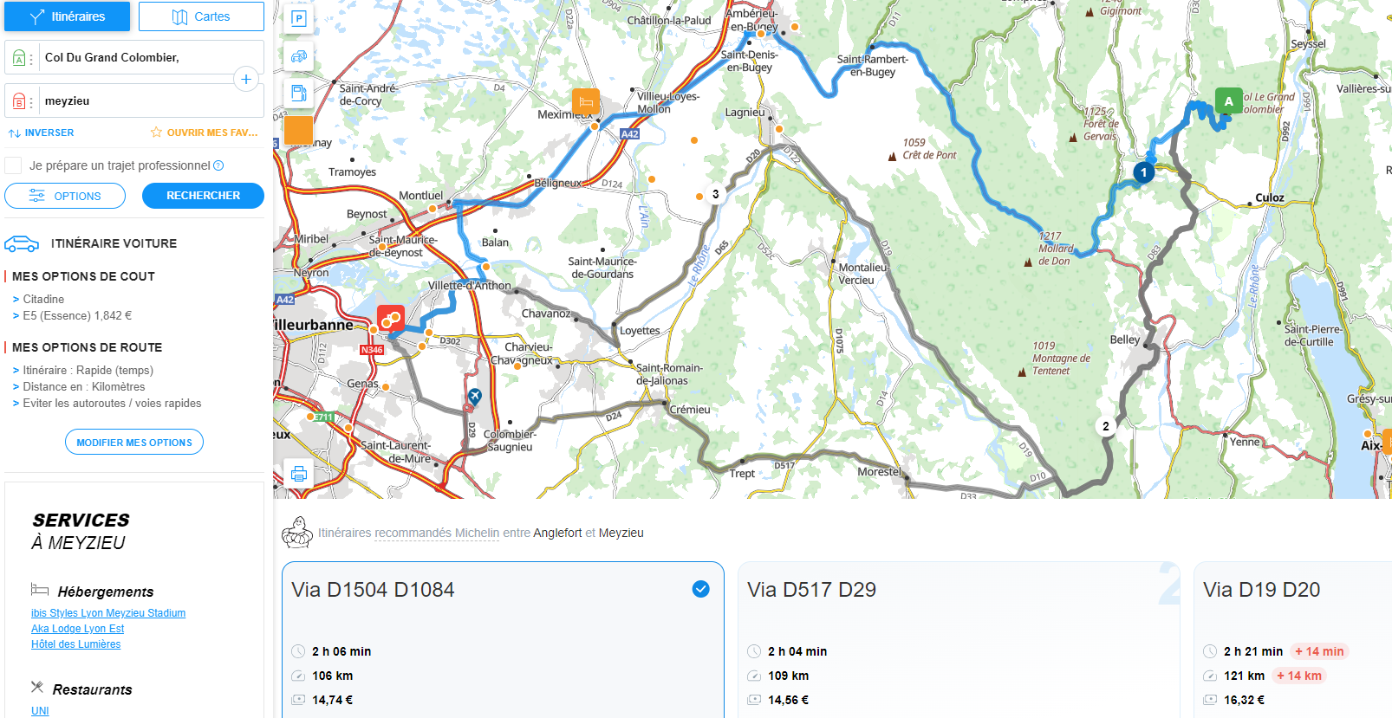The width and height of the screenshot is (1392, 718).
Task: Click the cutlery icon next to Restaurants
Action: tap(37, 687)
